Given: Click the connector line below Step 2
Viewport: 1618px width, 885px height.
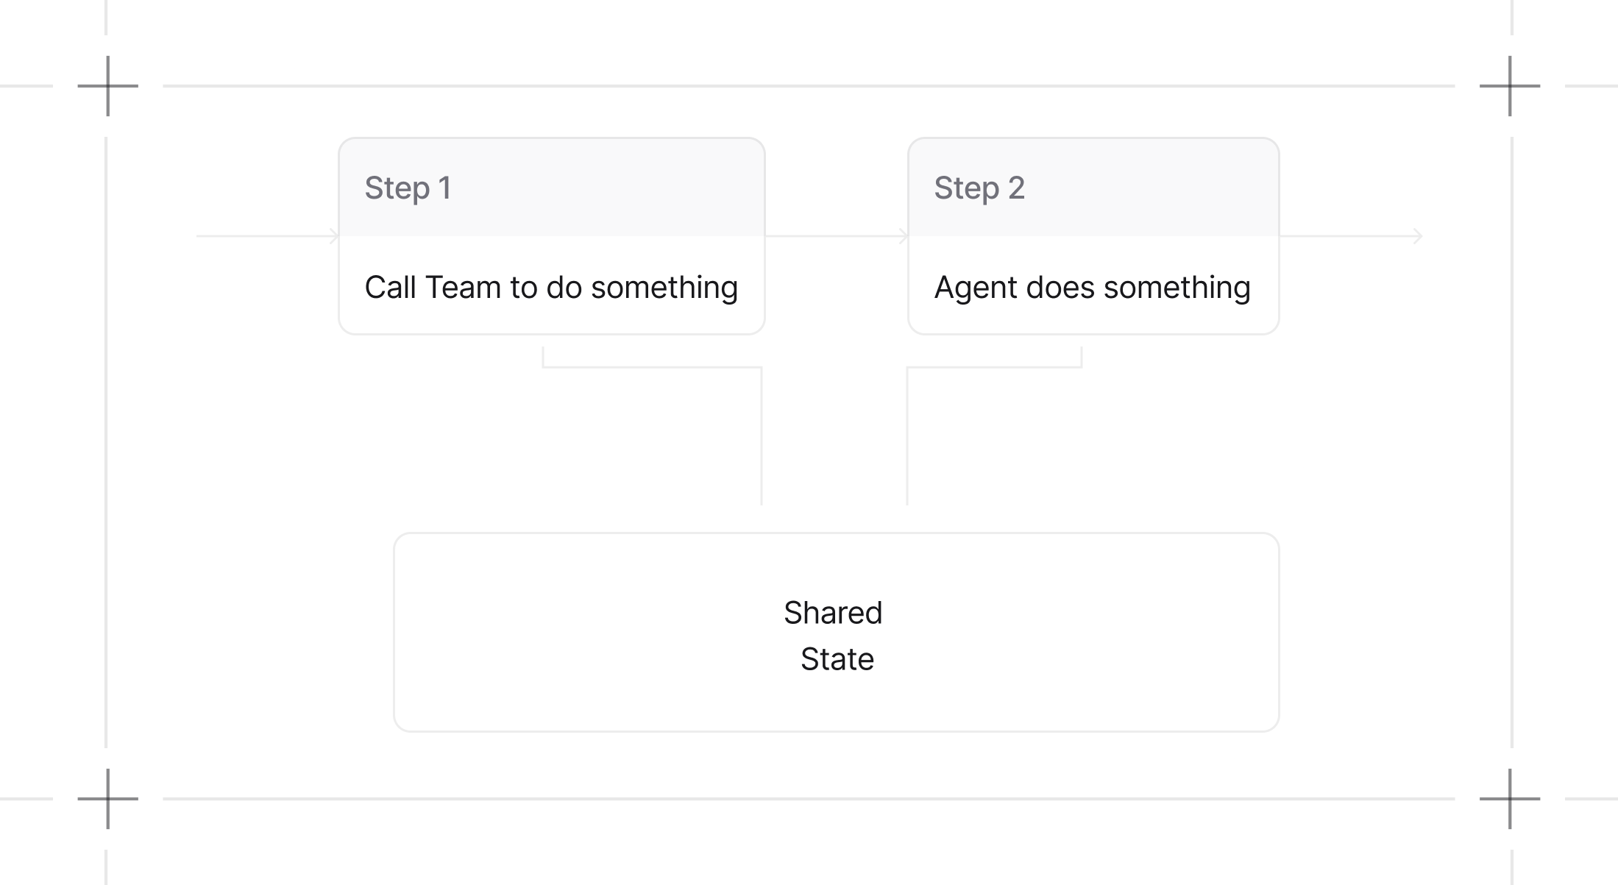Looking at the screenshot, I should coord(907,434).
